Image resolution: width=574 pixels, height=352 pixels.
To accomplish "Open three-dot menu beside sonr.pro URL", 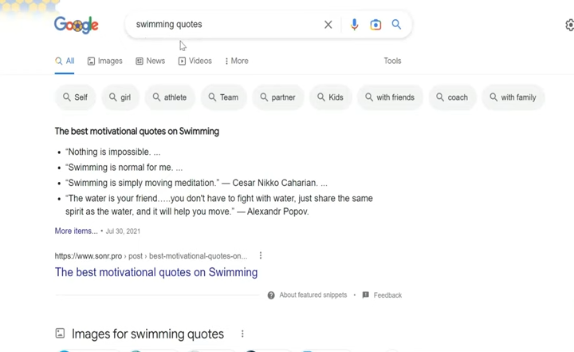I will point(261,255).
